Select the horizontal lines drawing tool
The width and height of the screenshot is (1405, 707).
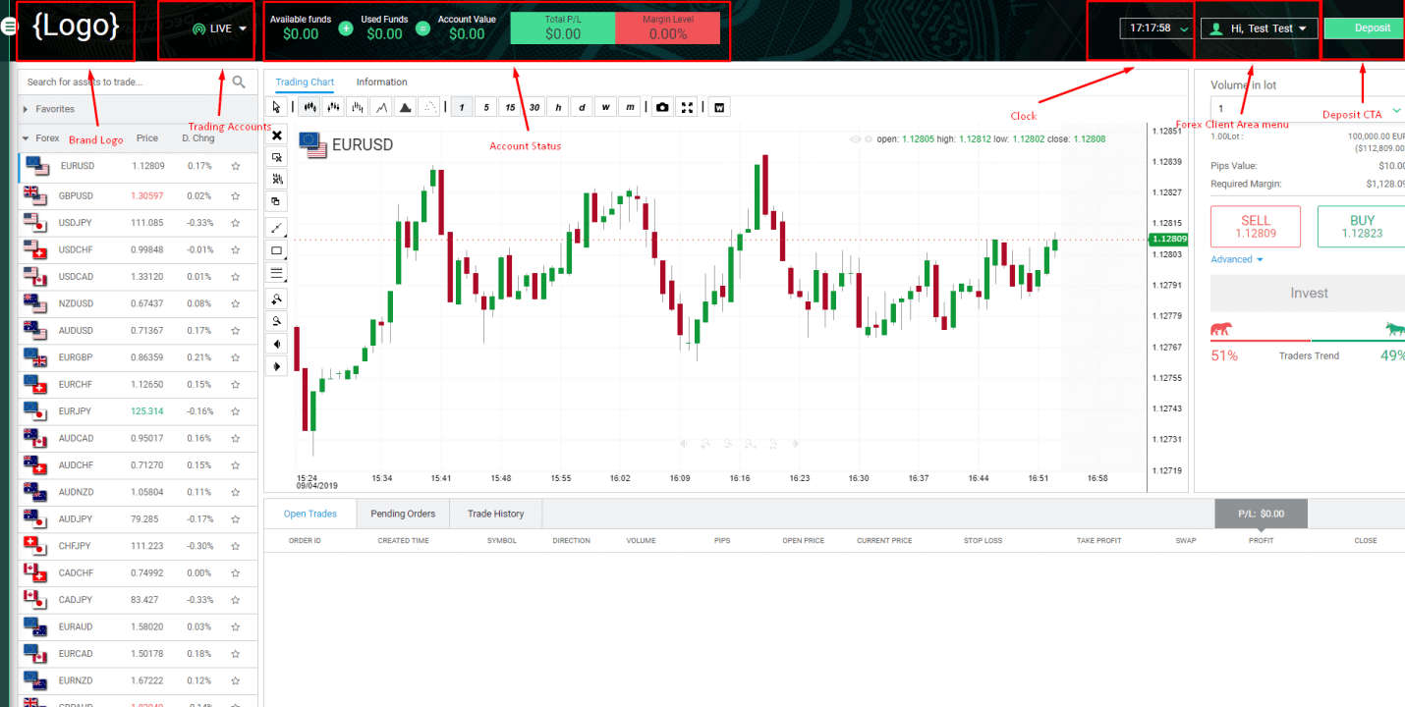(x=277, y=273)
